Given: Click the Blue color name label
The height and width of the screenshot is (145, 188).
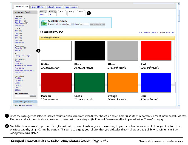Looking at the screenshot, I should (143, 96).
